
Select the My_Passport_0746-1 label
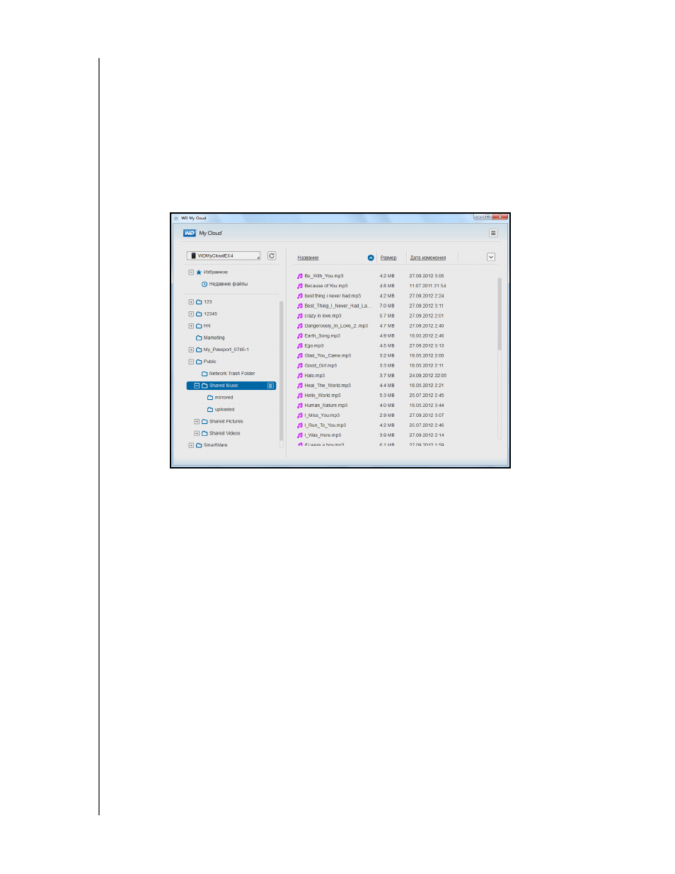coord(226,350)
